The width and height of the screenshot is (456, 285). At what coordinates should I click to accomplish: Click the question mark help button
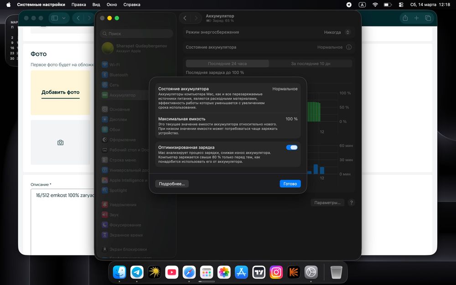351,203
